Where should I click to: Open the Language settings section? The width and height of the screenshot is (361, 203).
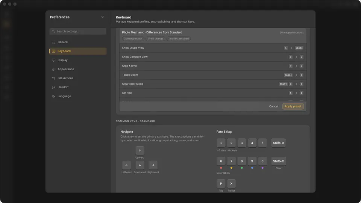[78, 96]
